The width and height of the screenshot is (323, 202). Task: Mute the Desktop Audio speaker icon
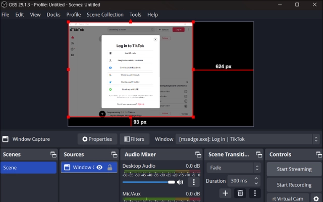(x=180, y=182)
